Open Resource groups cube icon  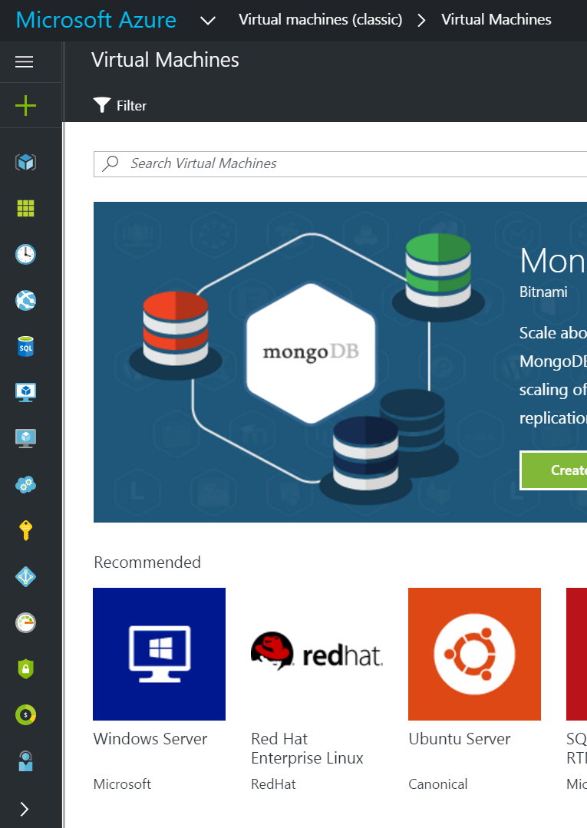[25, 162]
